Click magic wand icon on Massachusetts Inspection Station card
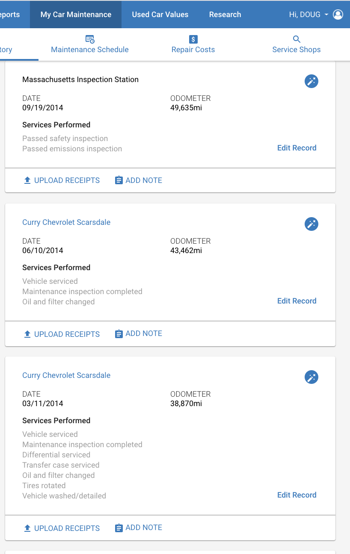Viewport: 350px width, 554px height. [311, 81]
